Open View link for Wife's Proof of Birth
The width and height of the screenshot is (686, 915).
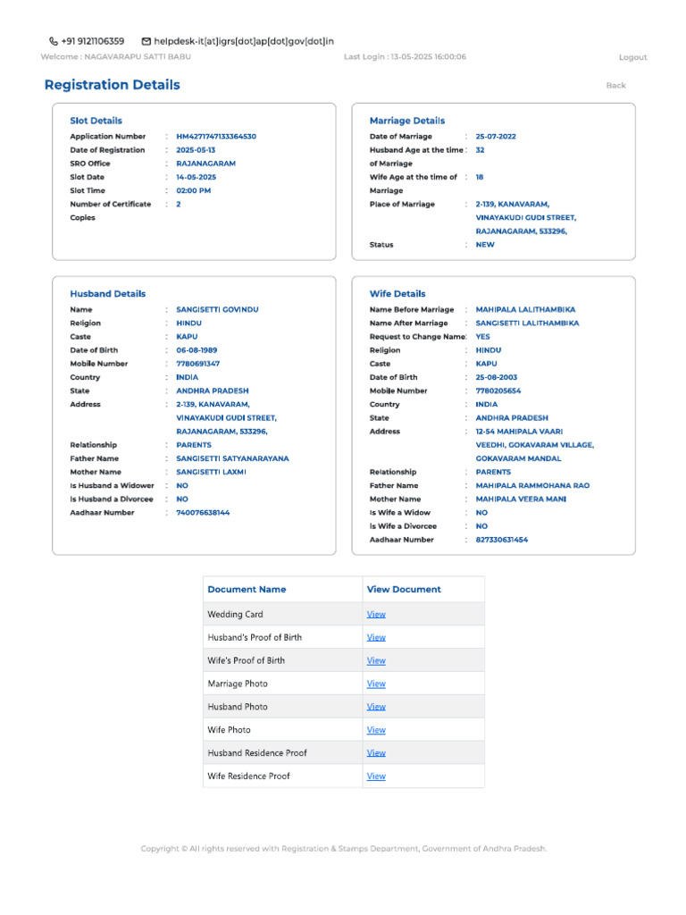tap(376, 660)
